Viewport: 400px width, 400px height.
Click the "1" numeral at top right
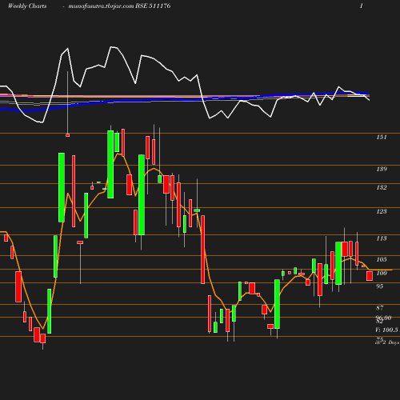tap(362, 6)
